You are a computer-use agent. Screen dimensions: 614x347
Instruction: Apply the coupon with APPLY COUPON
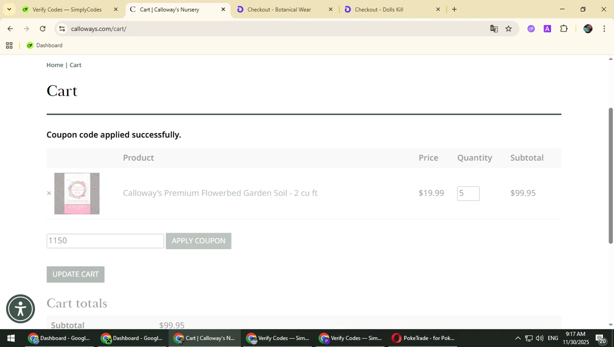click(x=199, y=241)
